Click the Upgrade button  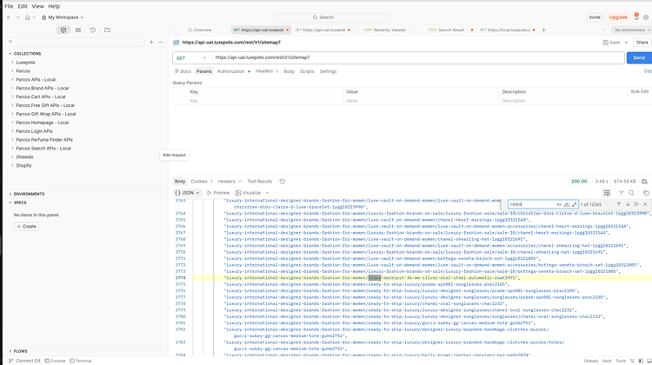(x=618, y=17)
